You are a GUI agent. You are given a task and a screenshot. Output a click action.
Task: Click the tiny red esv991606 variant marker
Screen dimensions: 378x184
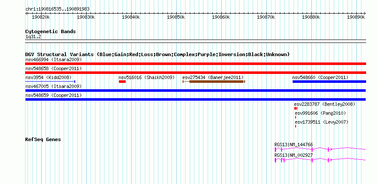click(296, 117)
